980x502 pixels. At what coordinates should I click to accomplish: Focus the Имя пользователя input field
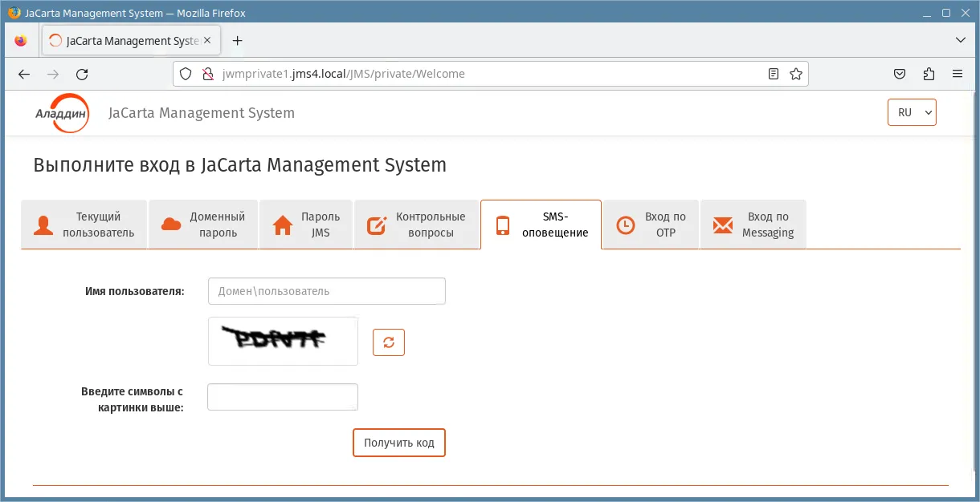327,291
